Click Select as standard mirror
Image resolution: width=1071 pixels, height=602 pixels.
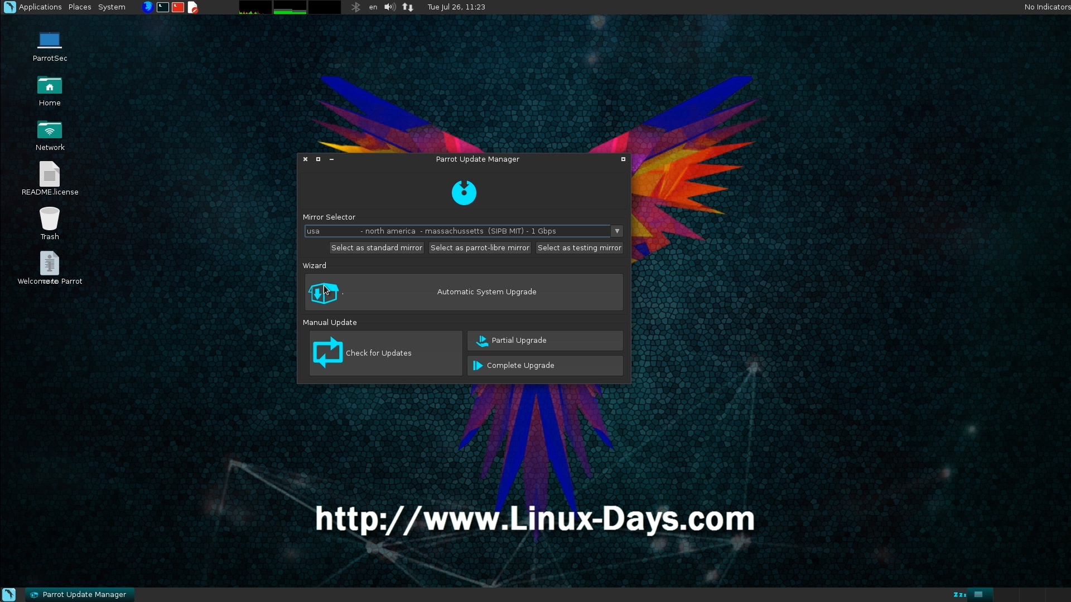[377, 248]
